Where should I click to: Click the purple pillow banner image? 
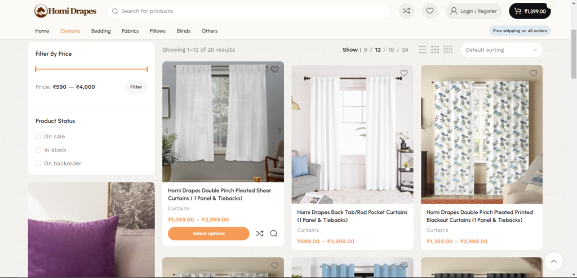click(x=91, y=230)
